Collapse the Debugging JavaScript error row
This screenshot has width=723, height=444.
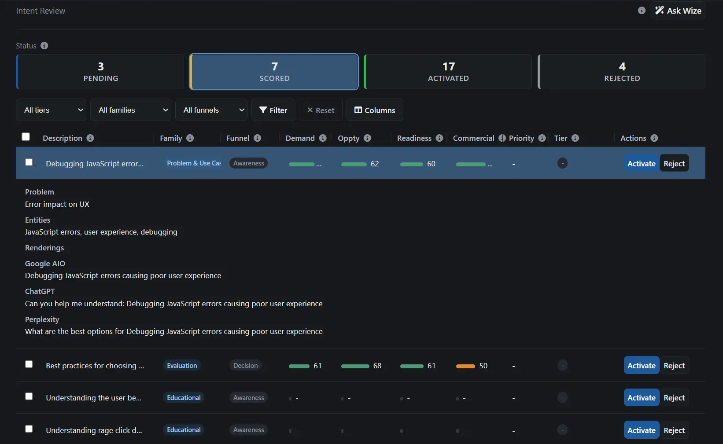pos(95,164)
